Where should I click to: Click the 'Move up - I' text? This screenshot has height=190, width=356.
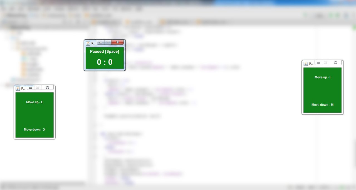323,77
